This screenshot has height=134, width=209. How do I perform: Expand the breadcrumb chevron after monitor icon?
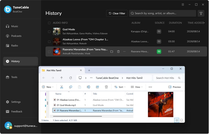click(86, 78)
